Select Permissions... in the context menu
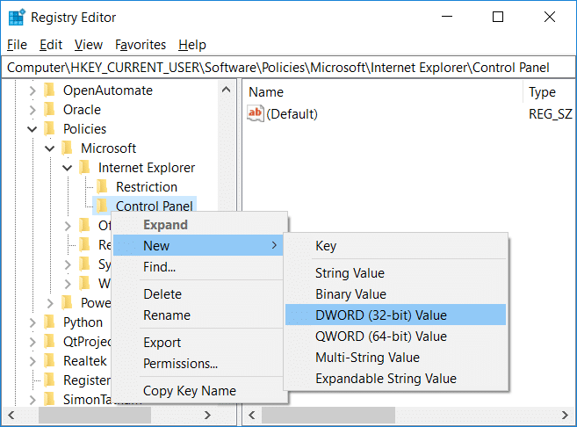Image resolution: width=577 pixels, height=427 pixels. (180, 364)
